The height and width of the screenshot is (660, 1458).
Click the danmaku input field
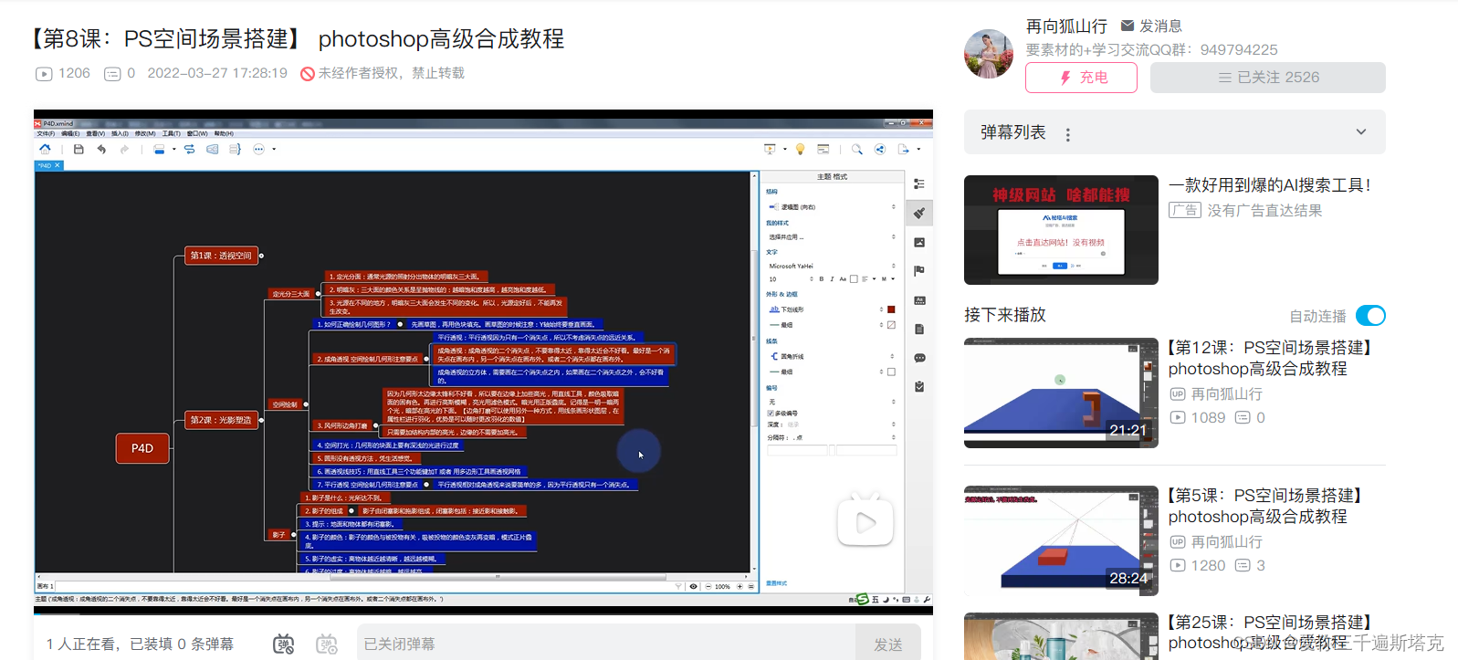click(x=606, y=644)
